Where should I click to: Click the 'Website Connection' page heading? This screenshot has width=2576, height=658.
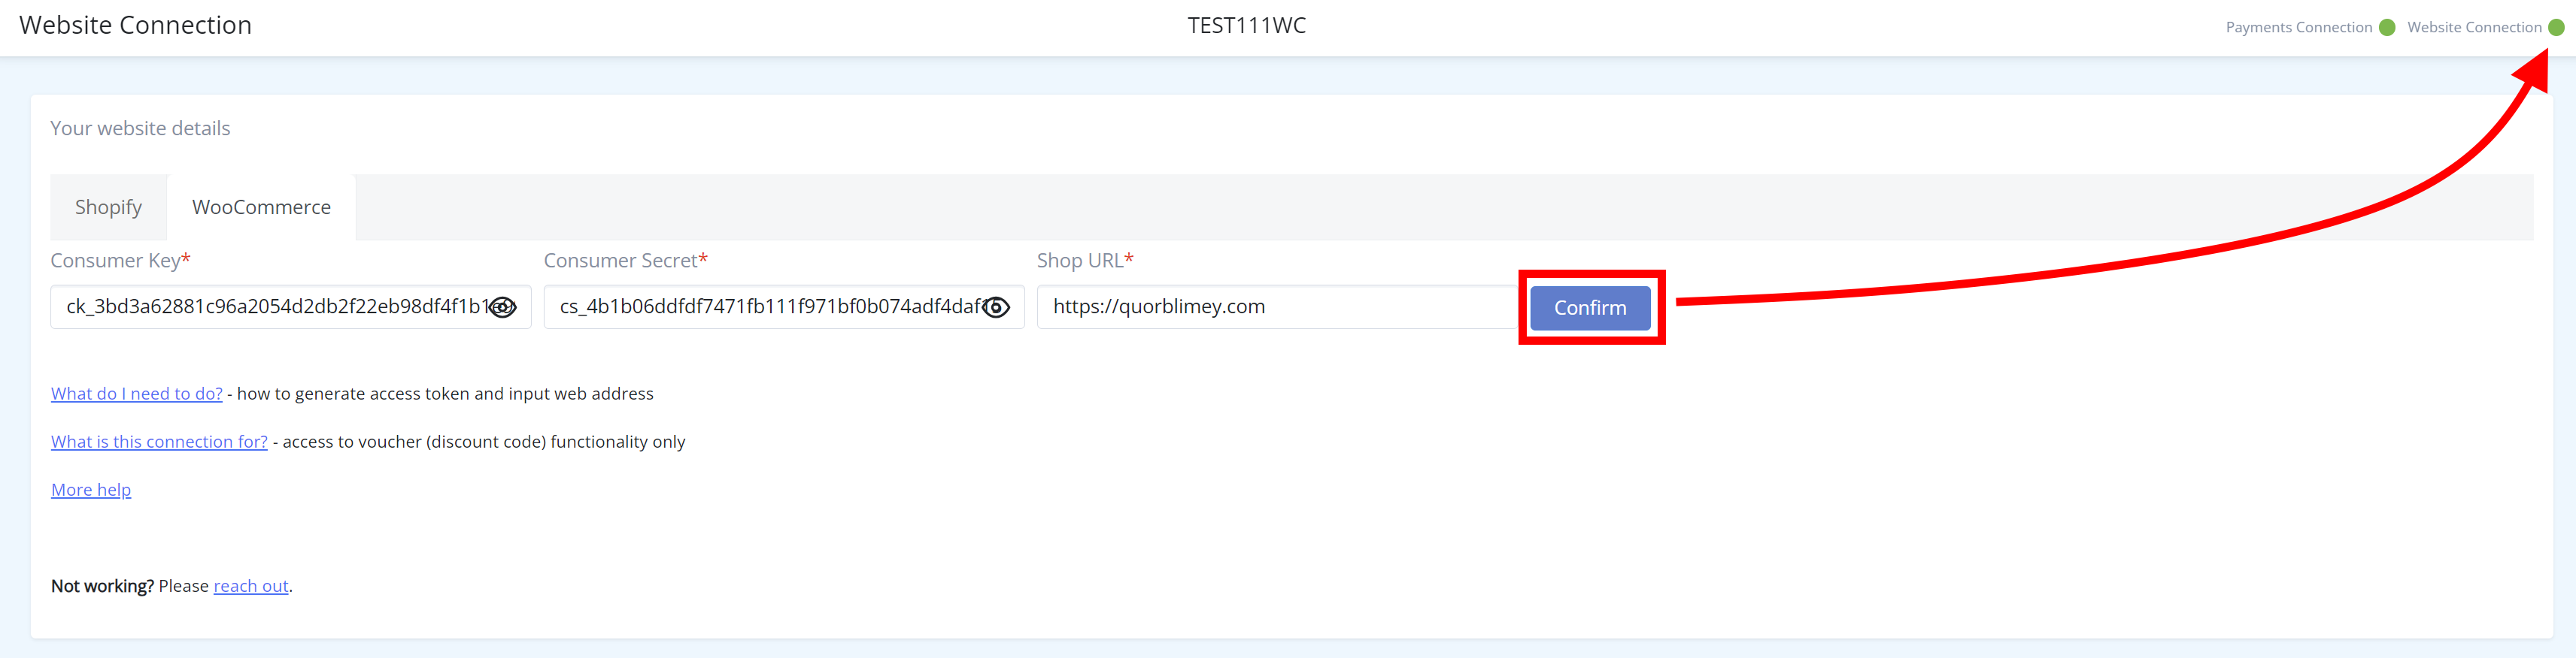click(x=136, y=25)
